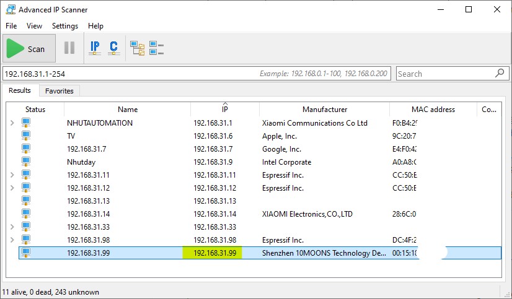This screenshot has width=512, height=299.
Task: Click the computer icon for 192.168.31.12
Action: tap(26, 188)
